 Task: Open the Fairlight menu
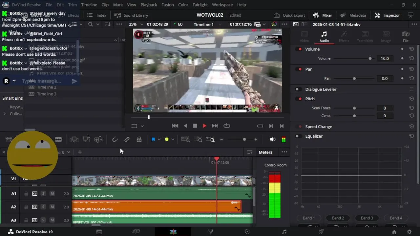(x=200, y=5)
